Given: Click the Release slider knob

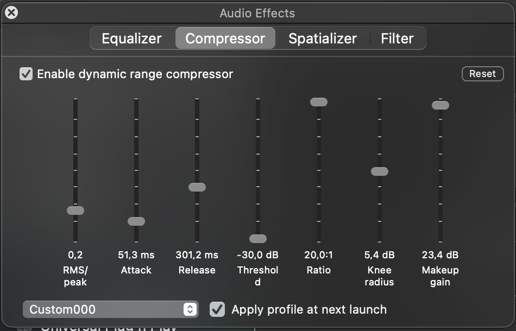Looking at the screenshot, I should click(x=197, y=187).
